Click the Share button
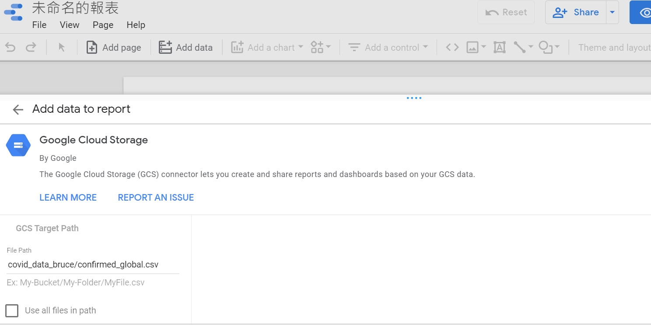The image size is (651, 330). point(576,12)
